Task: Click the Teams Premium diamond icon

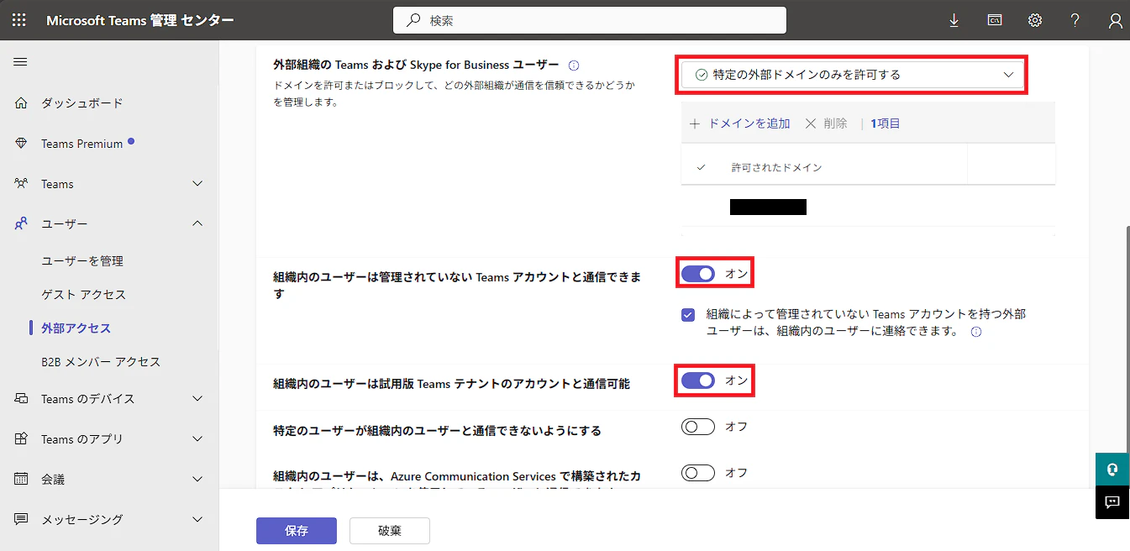Action: click(22, 144)
